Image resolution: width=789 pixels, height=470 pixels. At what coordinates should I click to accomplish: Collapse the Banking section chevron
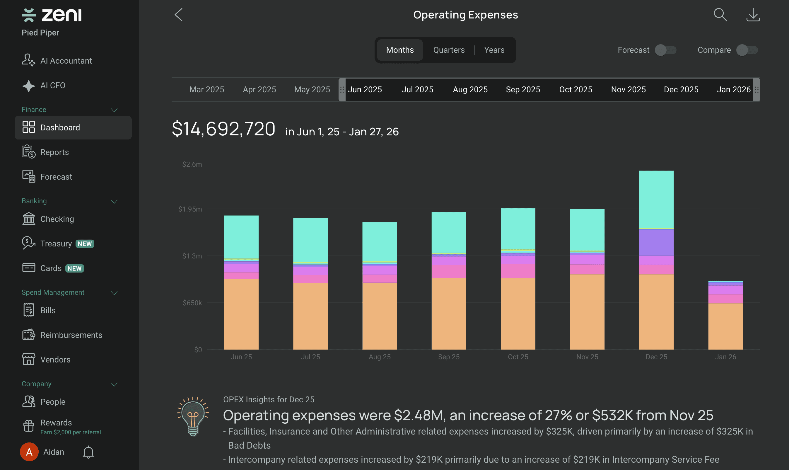114,201
